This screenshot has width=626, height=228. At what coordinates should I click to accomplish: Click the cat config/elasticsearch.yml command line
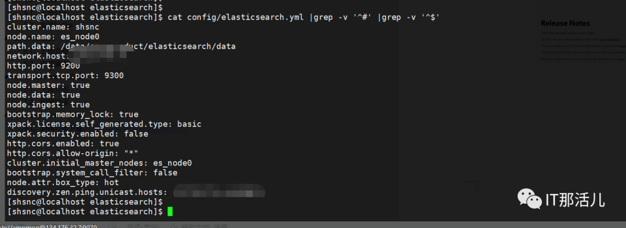tap(224, 17)
